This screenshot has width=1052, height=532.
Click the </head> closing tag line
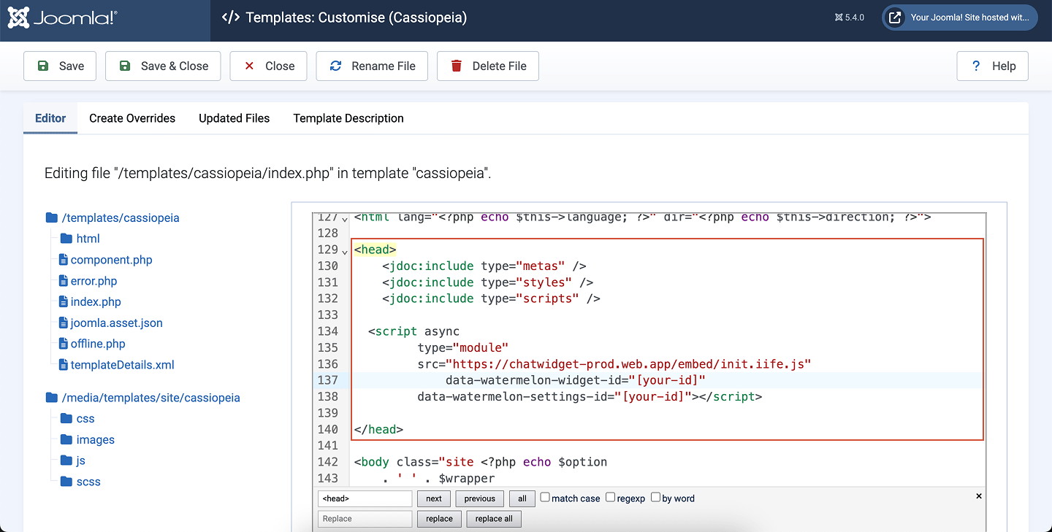(x=378, y=429)
